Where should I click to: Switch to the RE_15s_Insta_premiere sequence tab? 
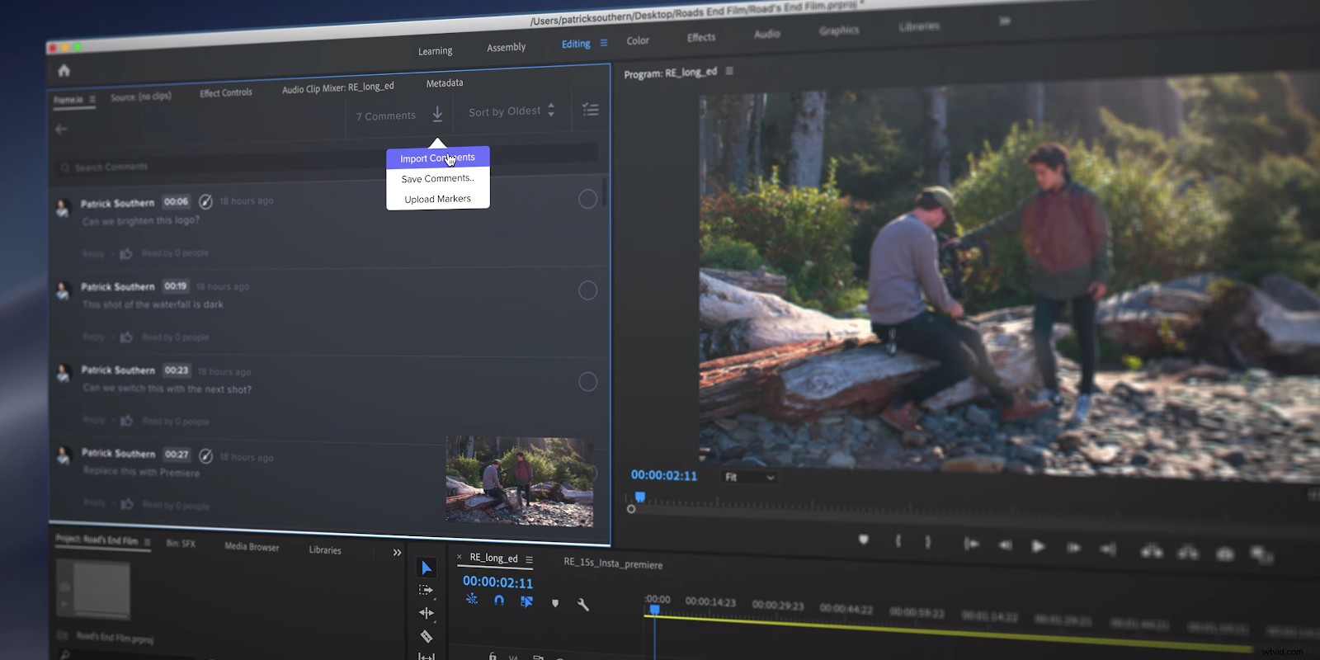(613, 563)
